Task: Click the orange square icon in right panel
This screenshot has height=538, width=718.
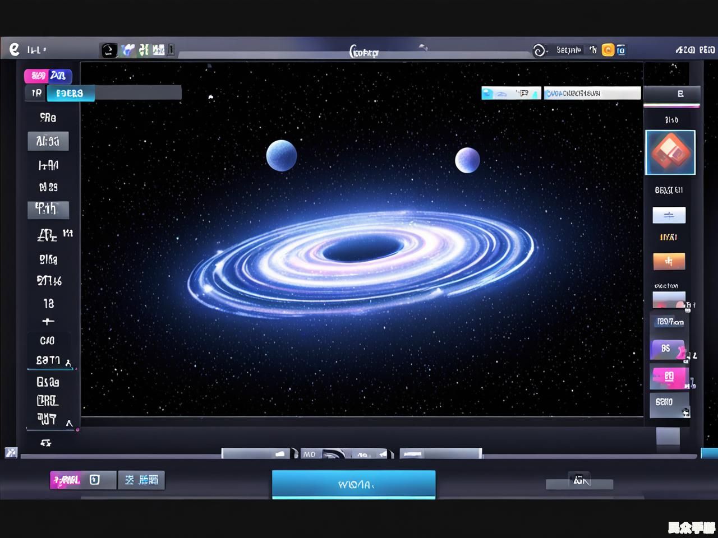Action: [669, 261]
